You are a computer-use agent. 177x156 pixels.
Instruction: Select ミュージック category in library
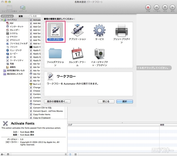(14, 50)
